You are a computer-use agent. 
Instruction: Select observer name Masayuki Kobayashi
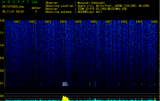tap(91, 3)
